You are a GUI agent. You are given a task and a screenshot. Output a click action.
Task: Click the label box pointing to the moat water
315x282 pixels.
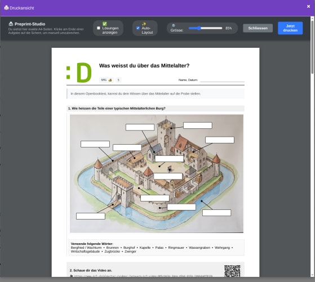(216, 213)
